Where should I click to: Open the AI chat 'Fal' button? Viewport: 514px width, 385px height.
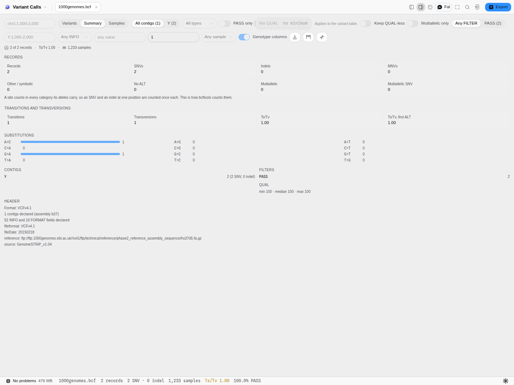point(444,7)
